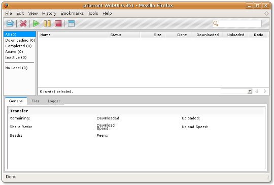
Task: Click the Share Ratio: label
Action: pos(21,127)
